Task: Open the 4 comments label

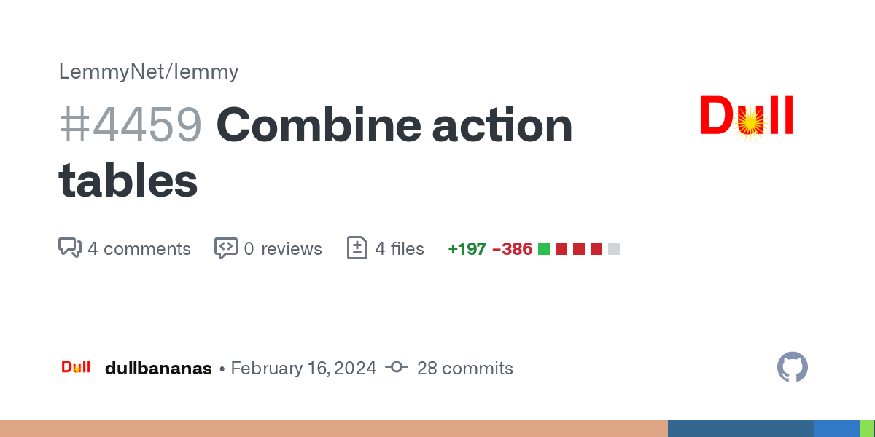Action: pyautogui.click(x=139, y=249)
